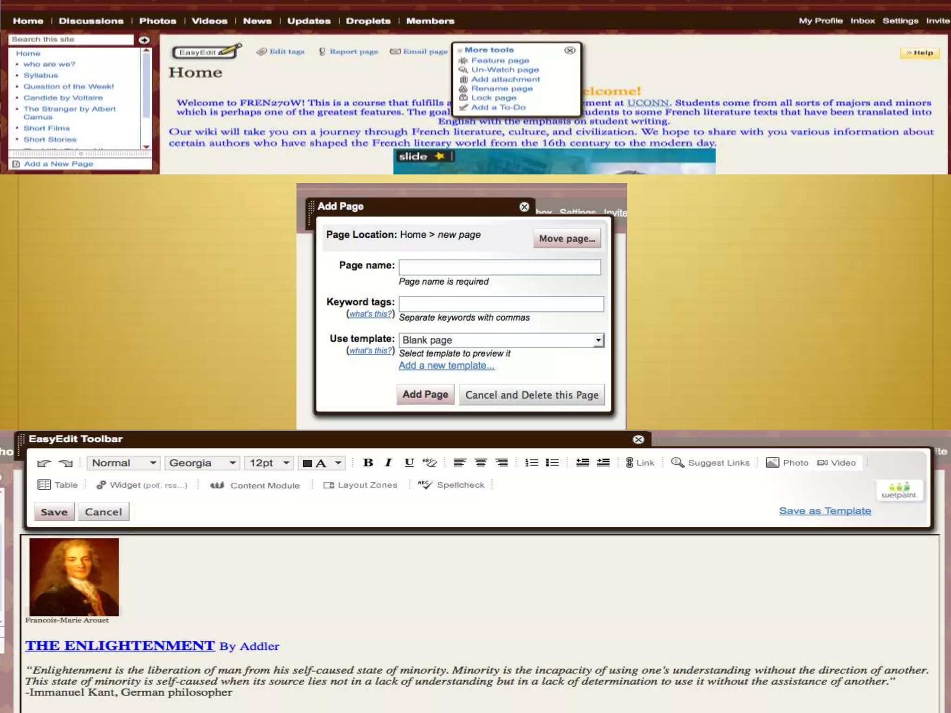This screenshot has width=951, height=713.
Task: Click the Bold formatting icon
Action: point(368,462)
